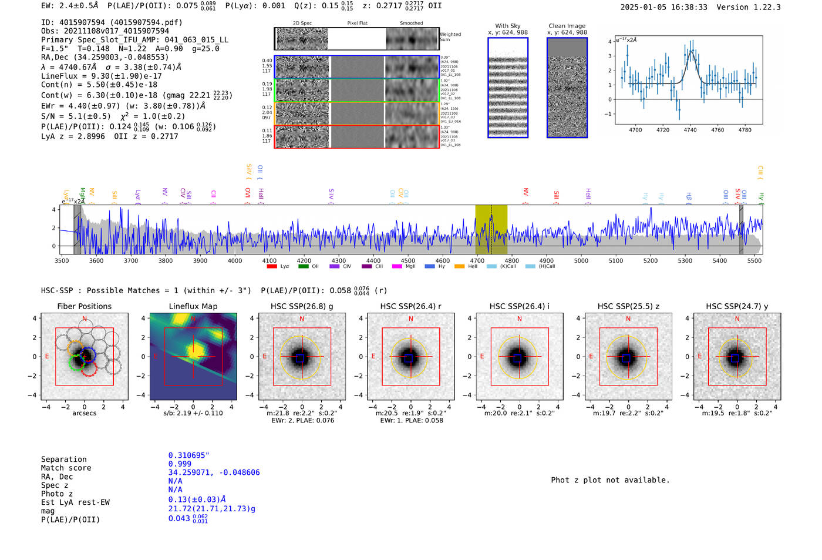
Task: Select the blue-bordered 2D spectrum row
Action: point(357,67)
